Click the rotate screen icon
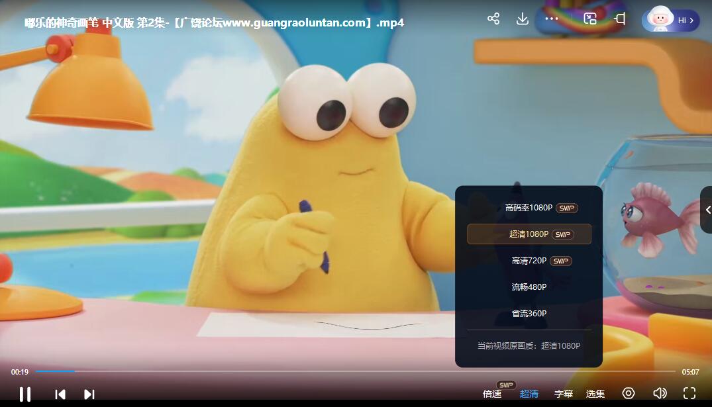This screenshot has height=407, width=712. pos(620,19)
